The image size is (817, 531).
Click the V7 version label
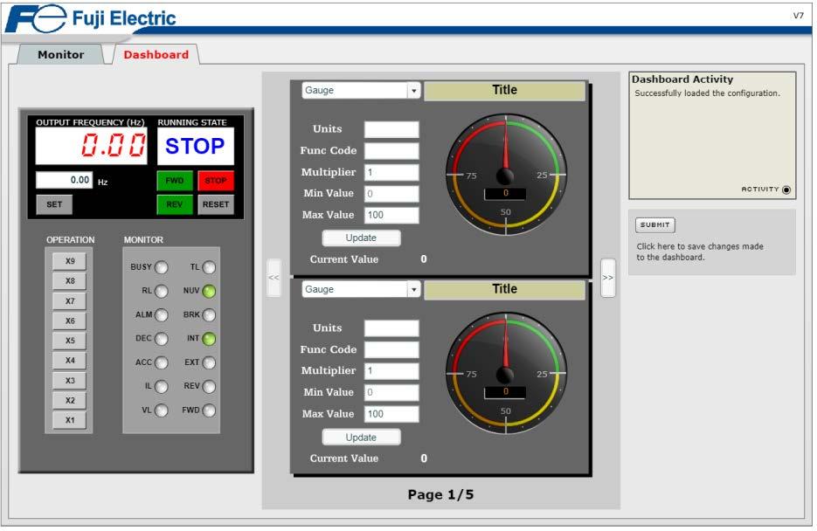[x=799, y=16]
